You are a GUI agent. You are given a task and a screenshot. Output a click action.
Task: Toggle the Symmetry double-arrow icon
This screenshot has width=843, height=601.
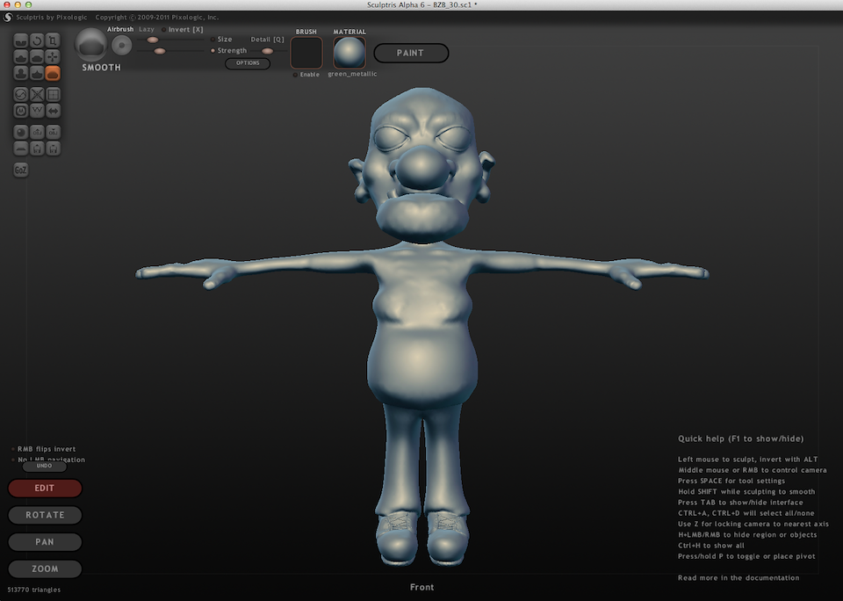pyautogui.click(x=53, y=111)
